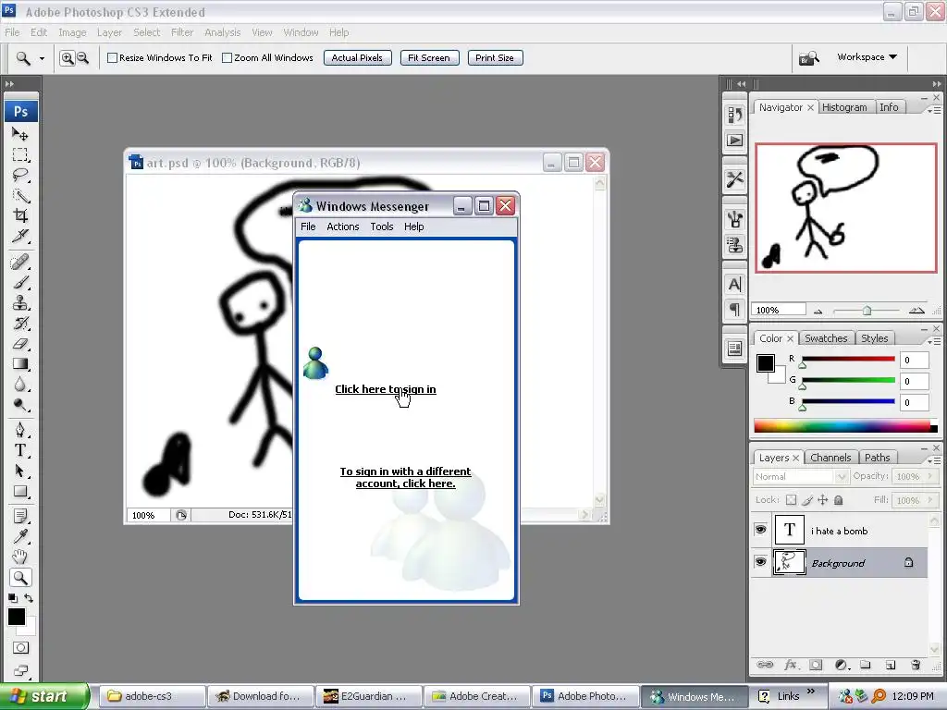Open the layer Opacity arrow

click(x=930, y=476)
